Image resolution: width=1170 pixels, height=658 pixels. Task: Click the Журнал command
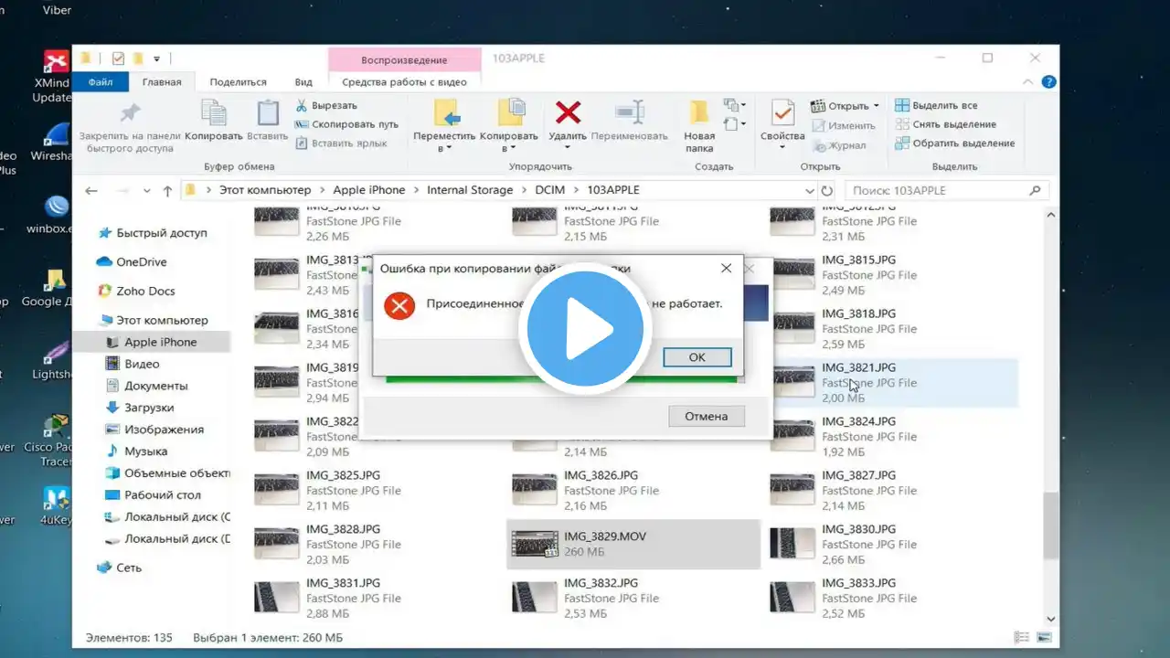click(839, 145)
